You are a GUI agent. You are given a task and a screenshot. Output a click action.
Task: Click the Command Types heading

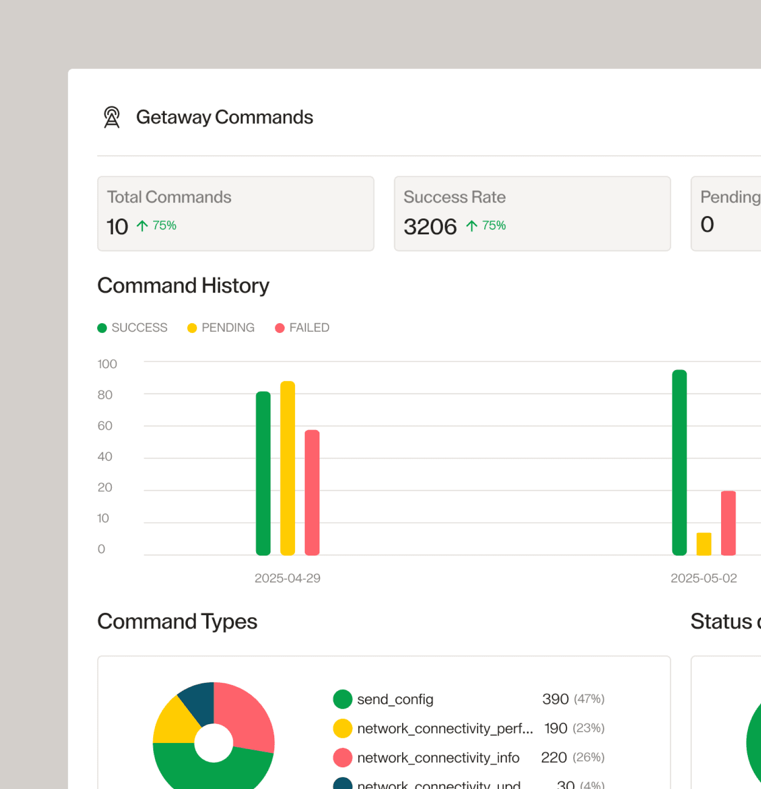[x=177, y=621]
